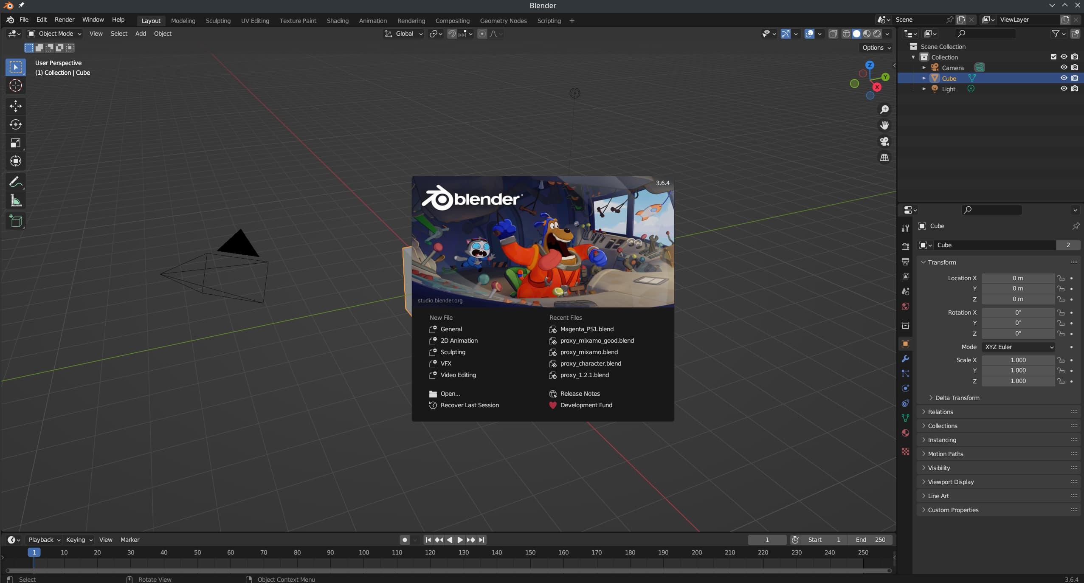The image size is (1084, 583).
Task: Click the Scale X value field
Action: pyautogui.click(x=1018, y=360)
